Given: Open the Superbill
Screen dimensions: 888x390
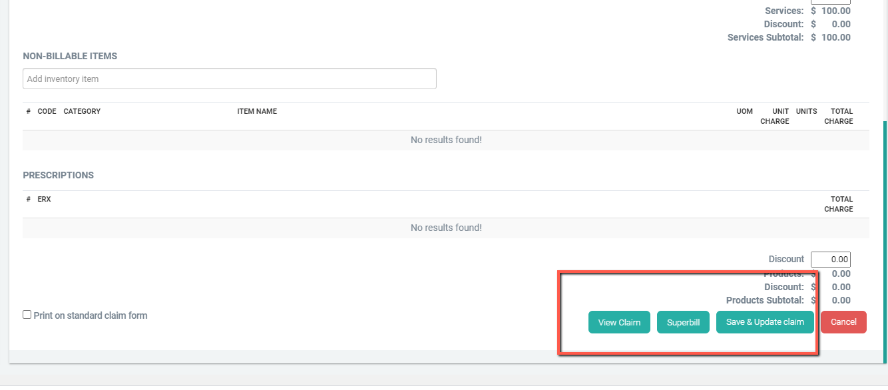Looking at the screenshot, I should (x=683, y=322).
